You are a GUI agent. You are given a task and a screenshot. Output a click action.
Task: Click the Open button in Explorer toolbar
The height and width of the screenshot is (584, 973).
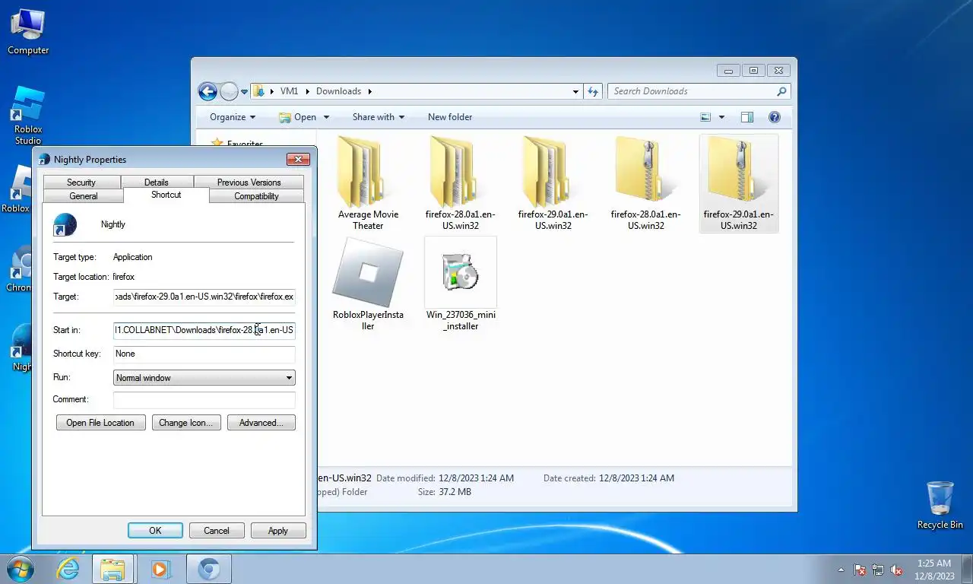pyautogui.click(x=298, y=117)
